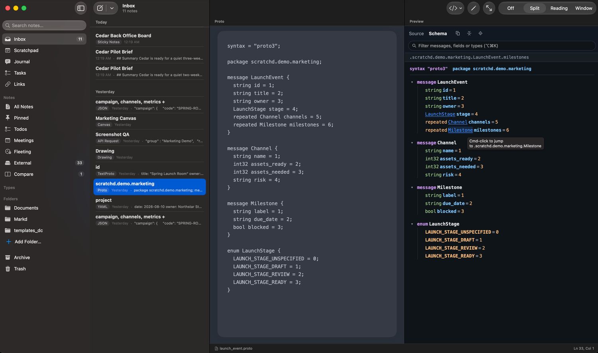Open Inbox in the sidebar

pos(44,39)
